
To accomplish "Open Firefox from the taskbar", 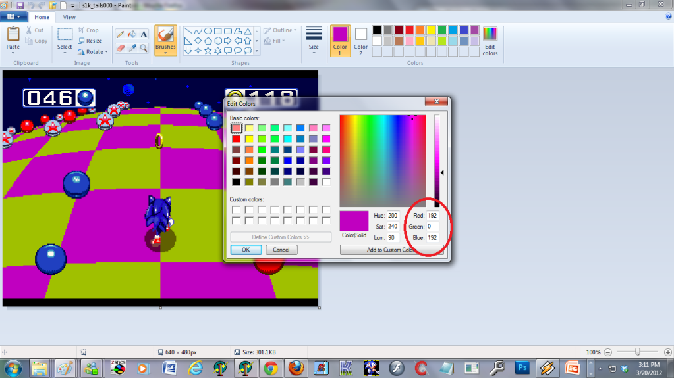I will click(x=296, y=368).
